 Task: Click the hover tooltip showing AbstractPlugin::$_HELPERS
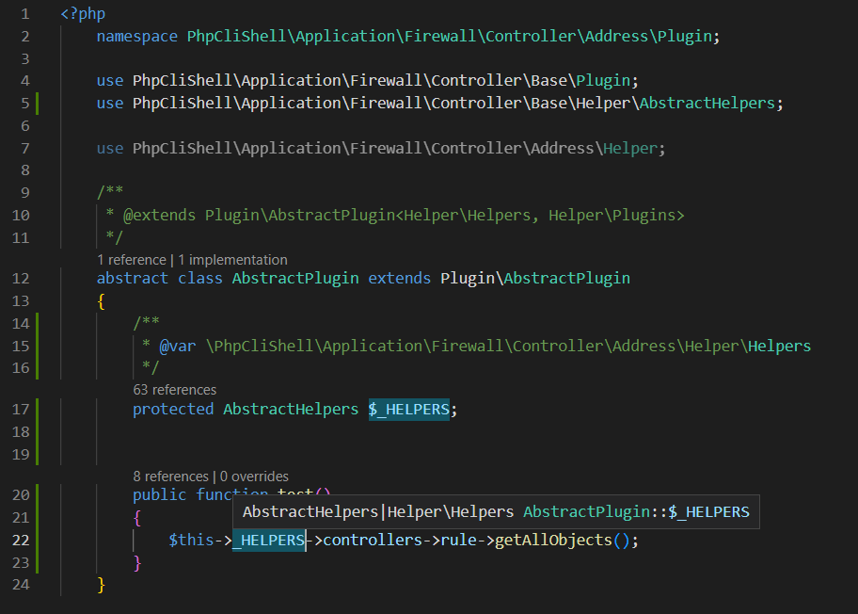[x=496, y=512]
